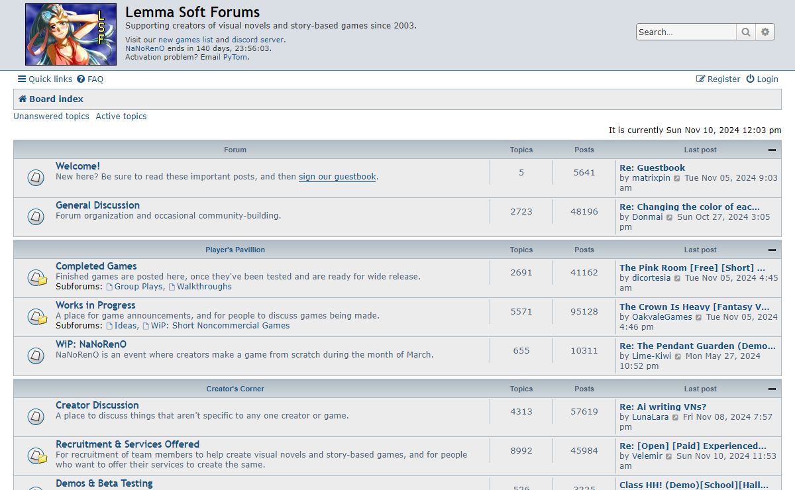Click the Welcome! forum status icon
Image resolution: width=795 pixels, height=490 pixels.
pyautogui.click(x=36, y=177)
